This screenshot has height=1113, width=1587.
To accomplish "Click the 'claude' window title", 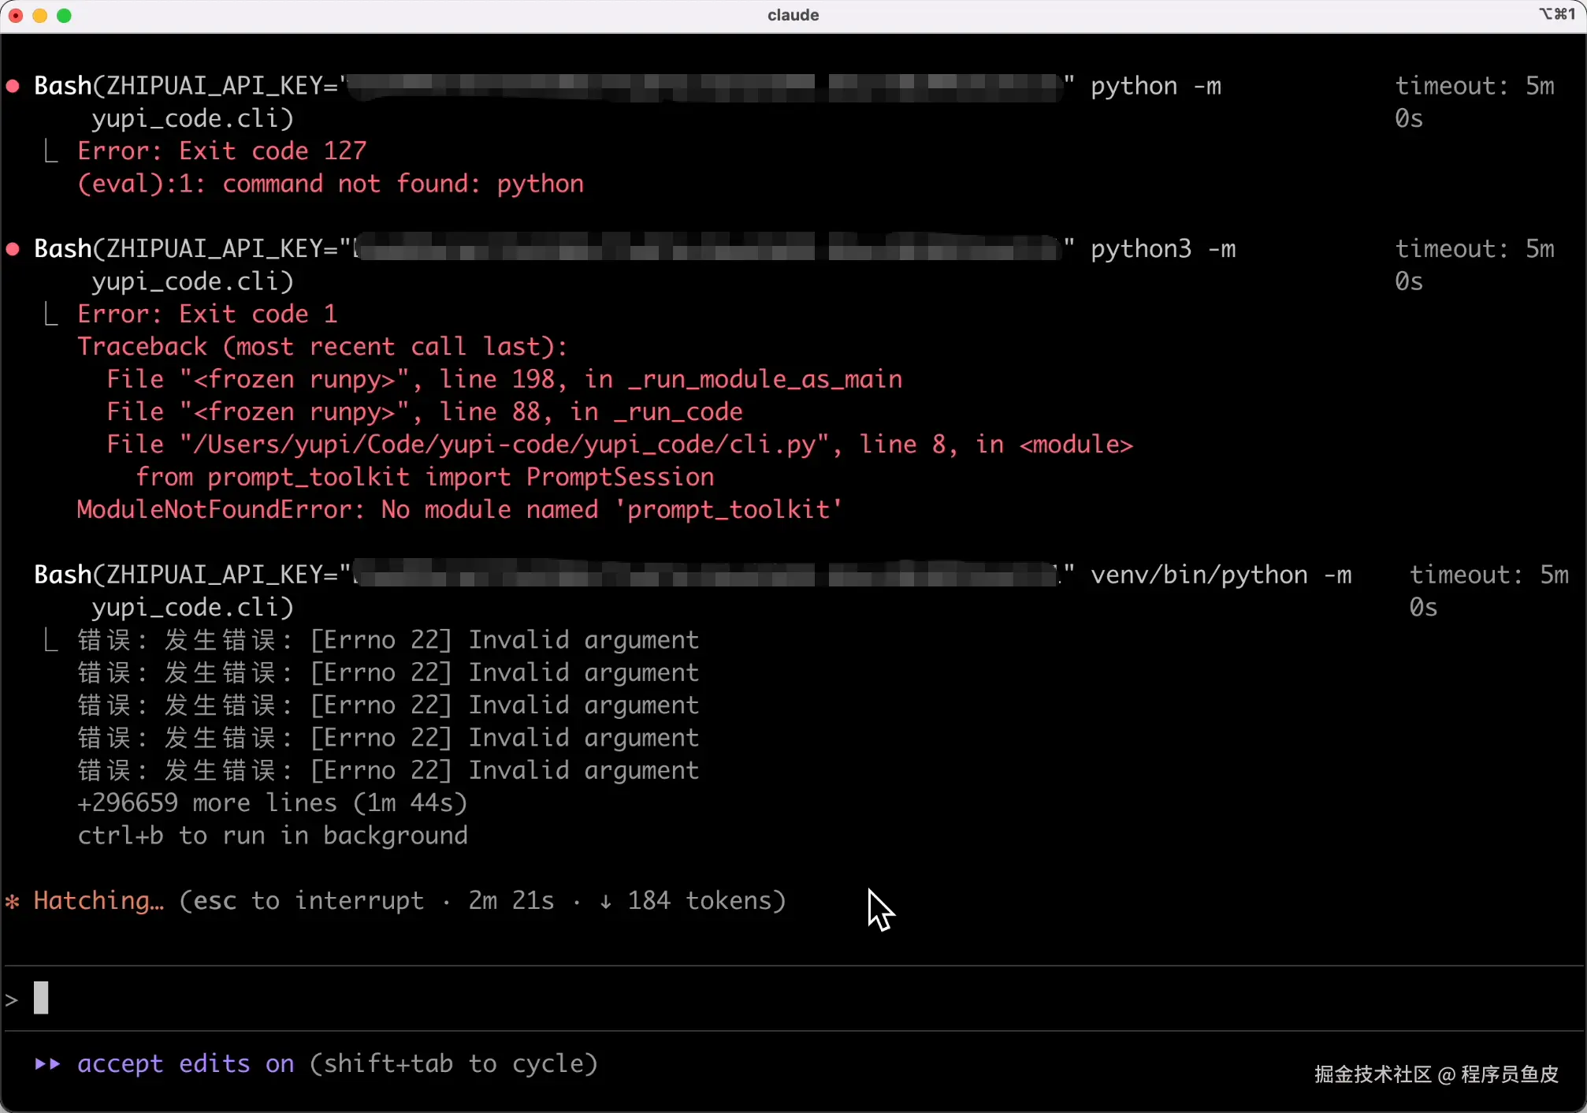I will click(x=793, y=15).
